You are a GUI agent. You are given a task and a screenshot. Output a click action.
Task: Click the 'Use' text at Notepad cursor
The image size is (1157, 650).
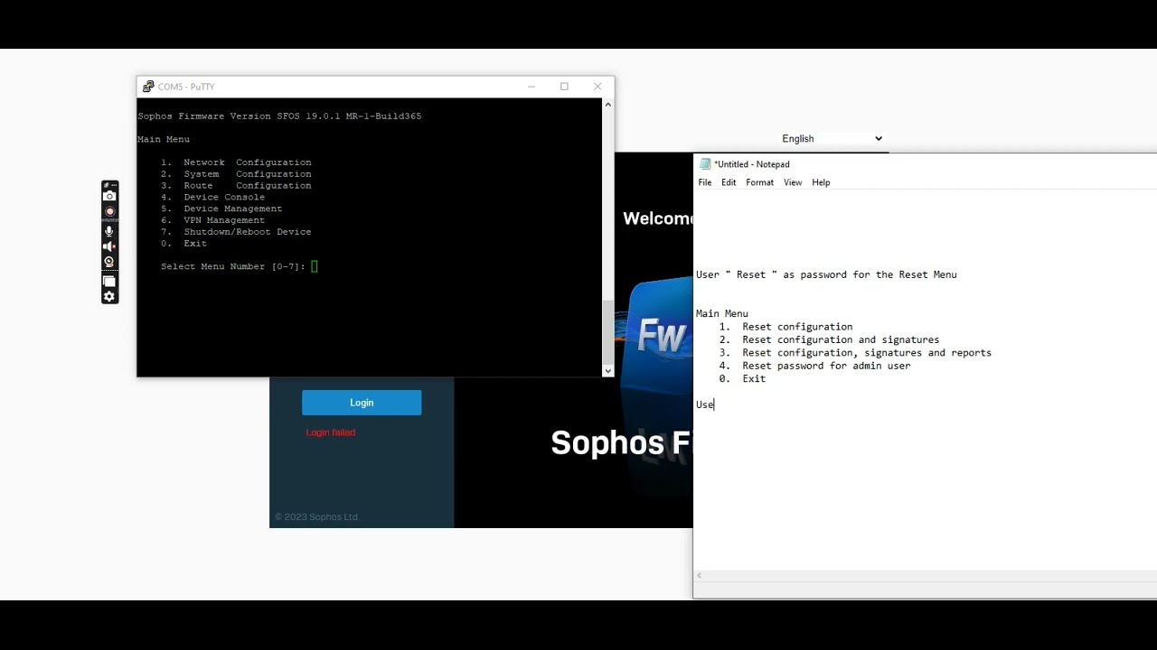click(705, 404)
